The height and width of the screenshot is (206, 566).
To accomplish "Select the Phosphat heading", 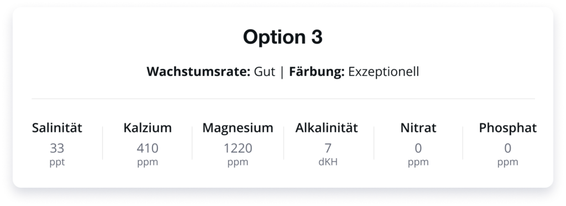I will click(507, 128).
